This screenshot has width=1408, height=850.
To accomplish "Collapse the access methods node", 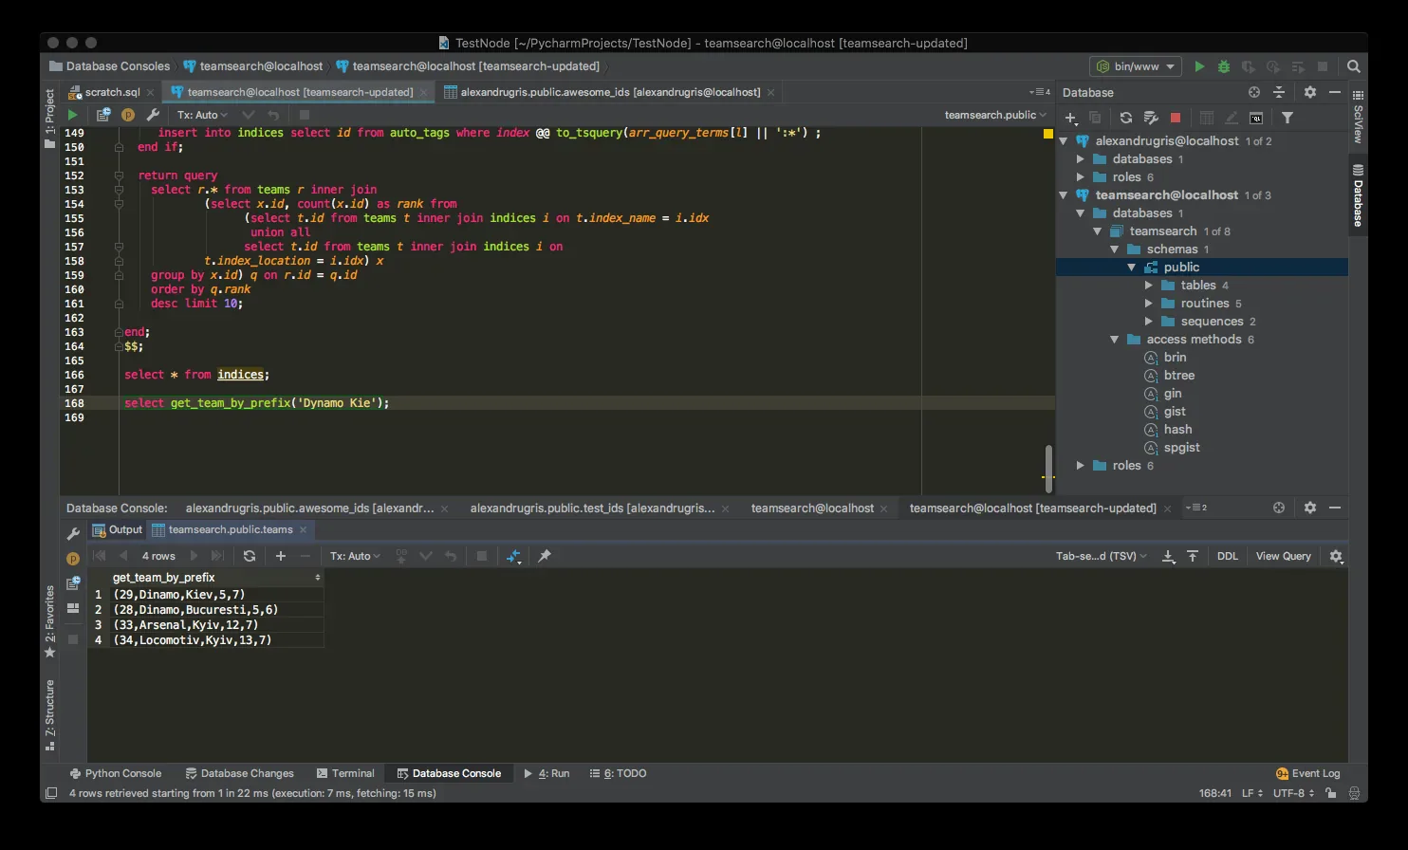I will (x=1115, y=340).
